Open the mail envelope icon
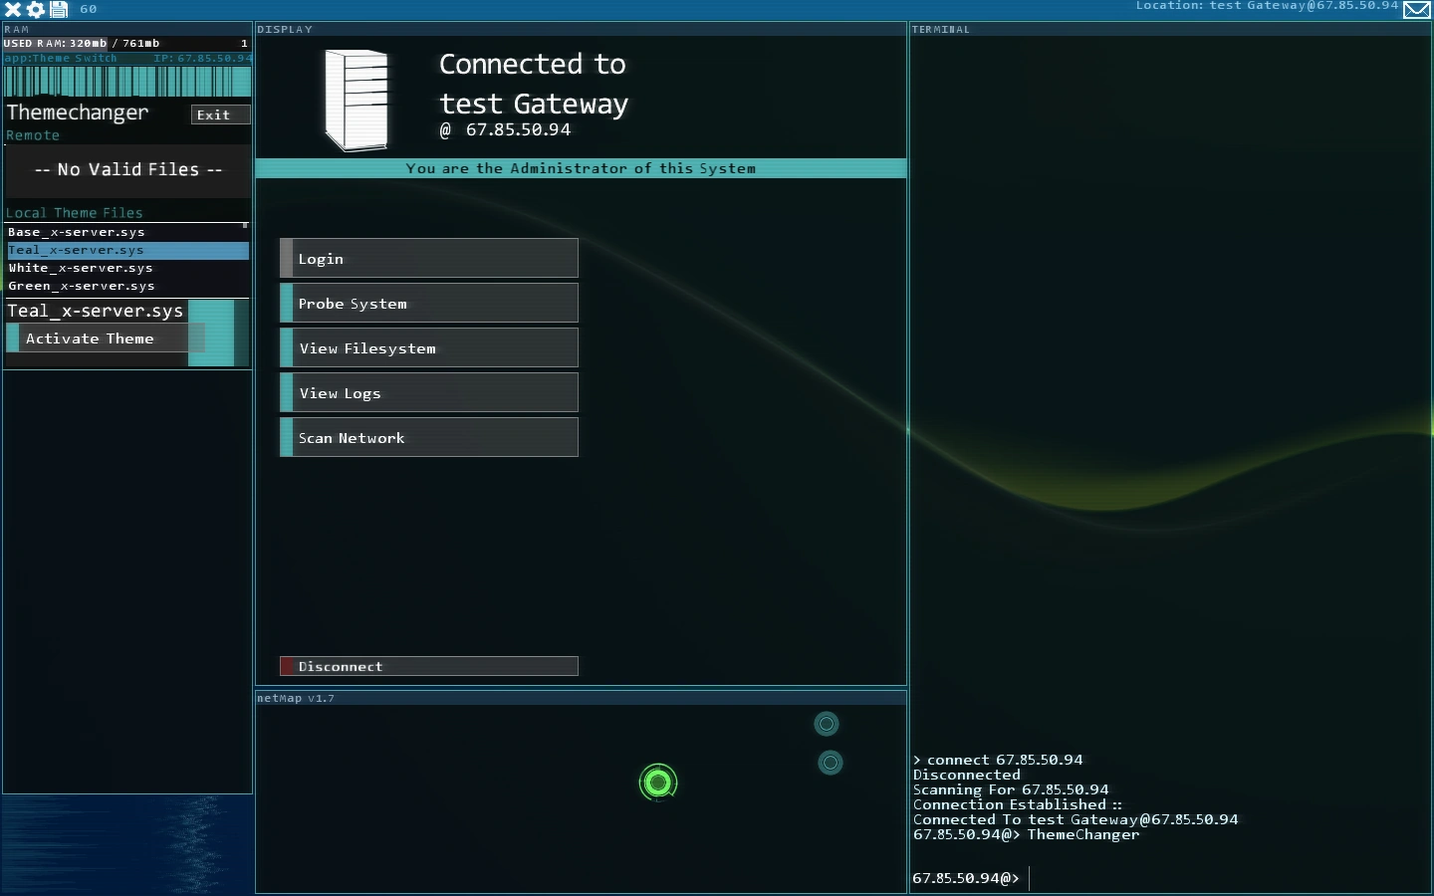This screenshot has width=1434, height=896. point(1416,10)
